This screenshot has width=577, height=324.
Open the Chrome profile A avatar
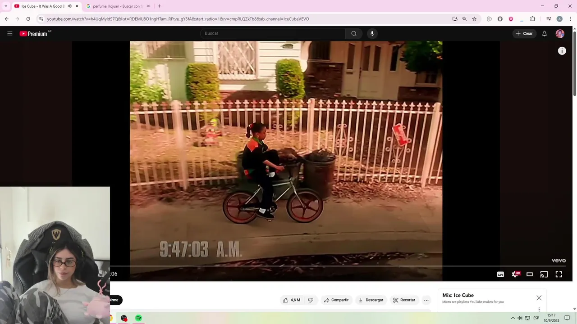tap(559, 19)
